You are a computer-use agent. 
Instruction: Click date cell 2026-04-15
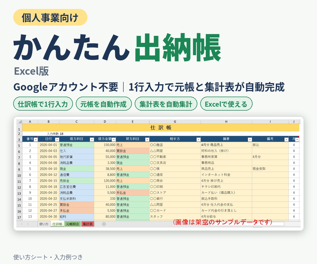[49, 181]
